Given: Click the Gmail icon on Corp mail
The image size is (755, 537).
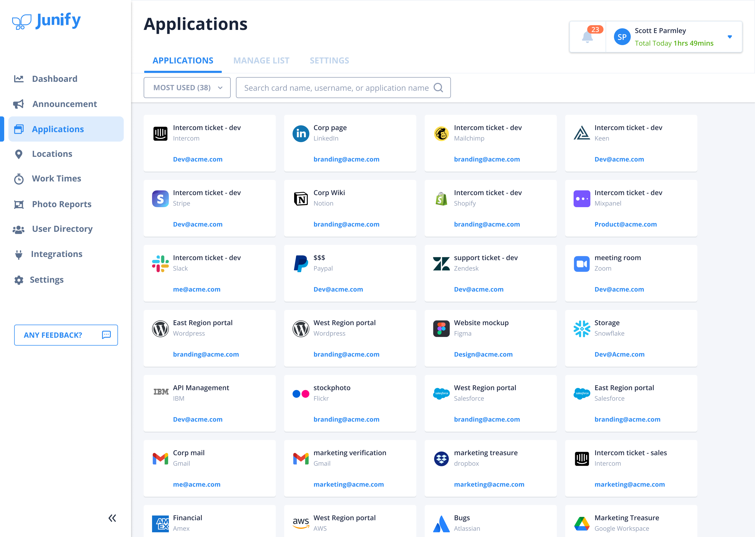Looking at the screenshot, I should point(160,459).
